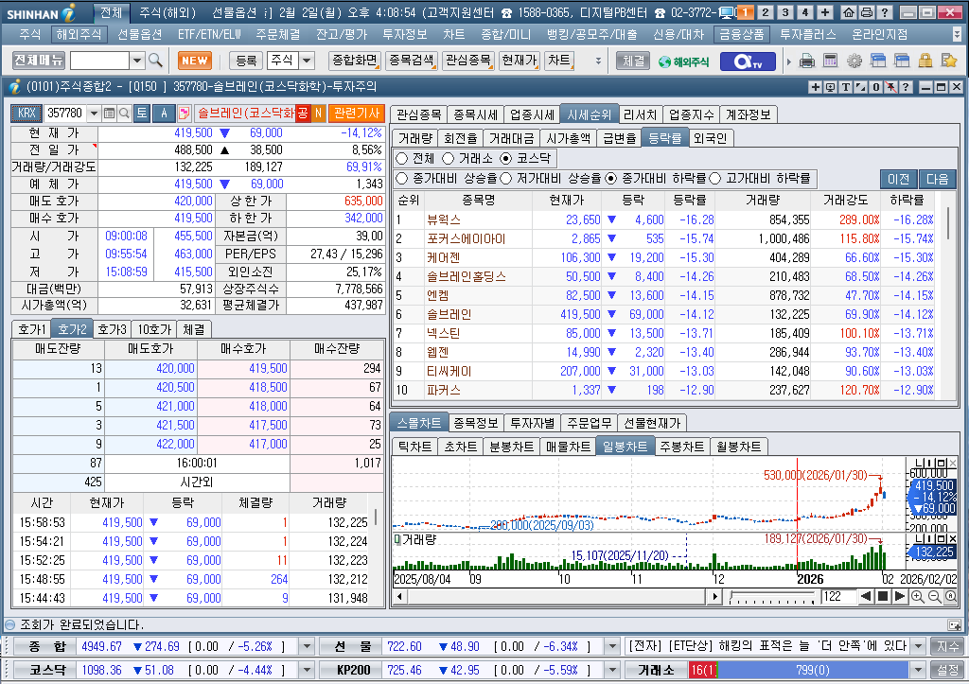Click chart bar count field 122
Screen dimensions: 969x684
pyautogui.click(x=837, y=596)
